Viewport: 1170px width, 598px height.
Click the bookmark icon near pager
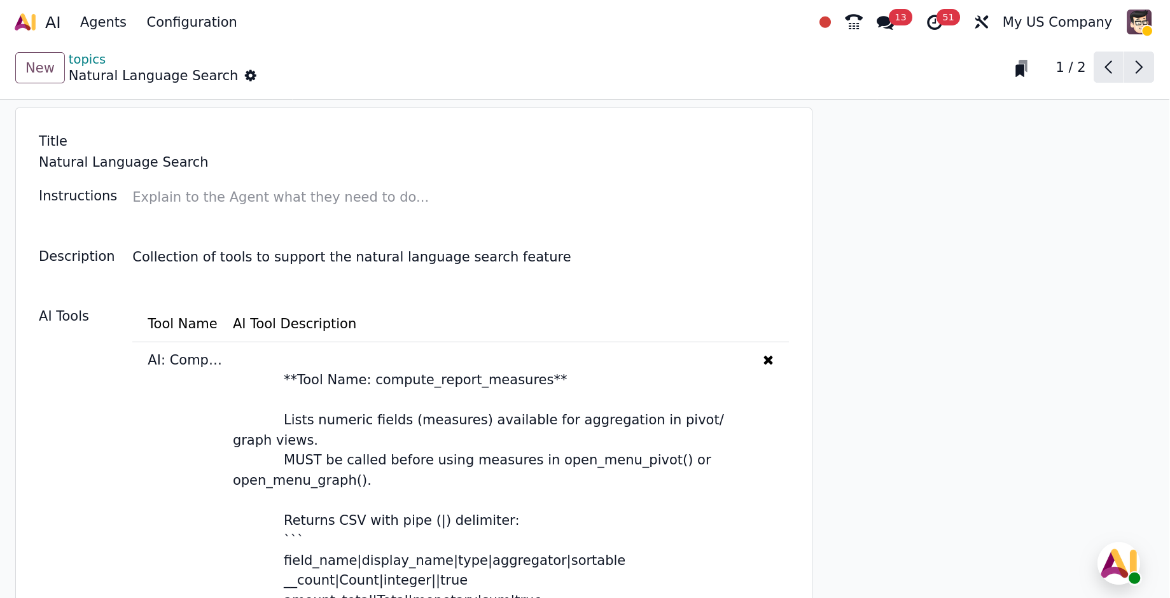(1021, 68)
